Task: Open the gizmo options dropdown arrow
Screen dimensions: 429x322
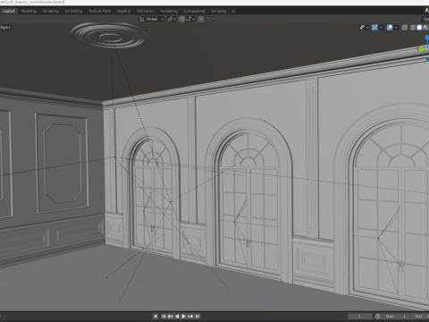Action: (381, 28)
